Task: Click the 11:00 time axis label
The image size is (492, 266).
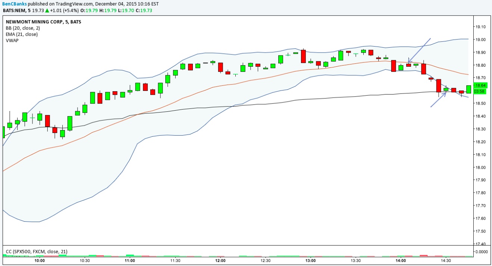Action: [x=130, y=261]
